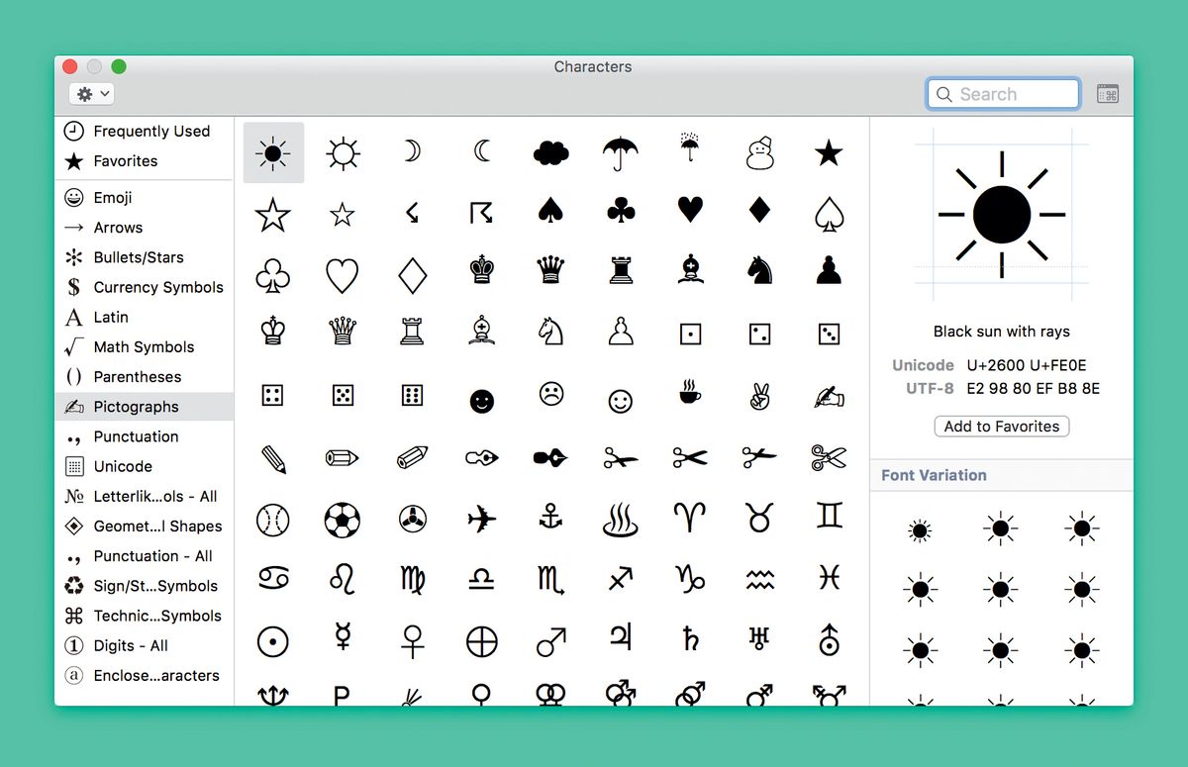1188x767 pixels.
Task: Select the anchor symbol
Action: point(550,520)
